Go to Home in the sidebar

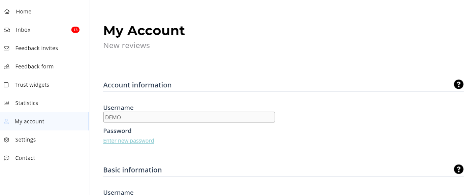(24, 12)
